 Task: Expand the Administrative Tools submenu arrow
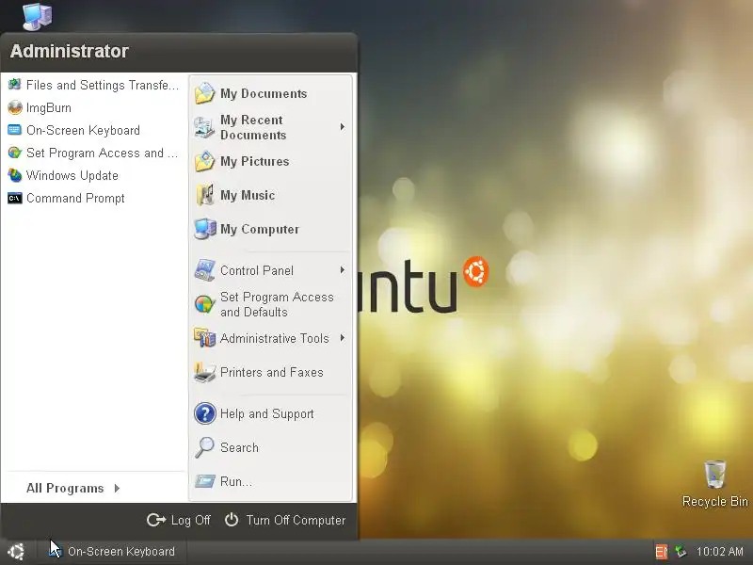pos(343,338)
